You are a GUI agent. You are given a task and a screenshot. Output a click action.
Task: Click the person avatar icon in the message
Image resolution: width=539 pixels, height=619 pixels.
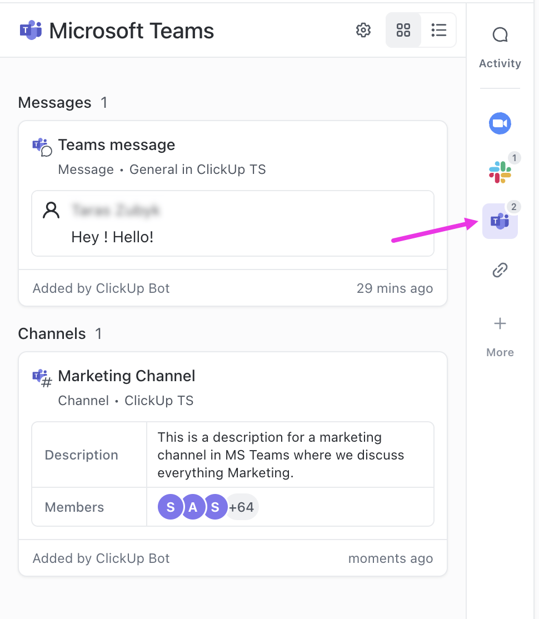pos(51,210)
